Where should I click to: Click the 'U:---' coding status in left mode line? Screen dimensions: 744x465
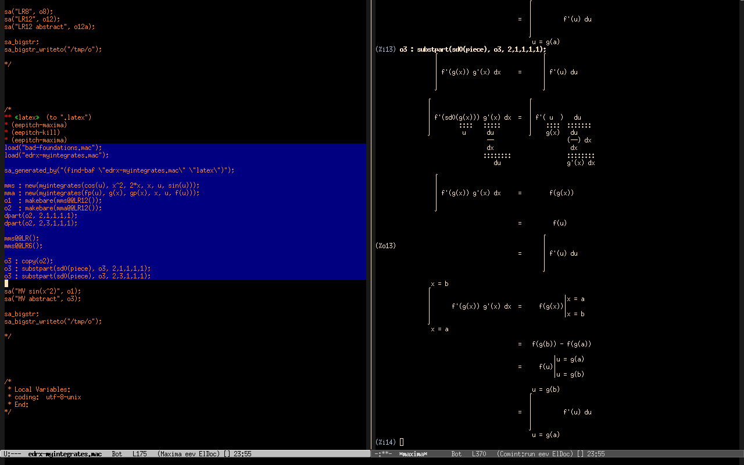(x=12, y=454)
